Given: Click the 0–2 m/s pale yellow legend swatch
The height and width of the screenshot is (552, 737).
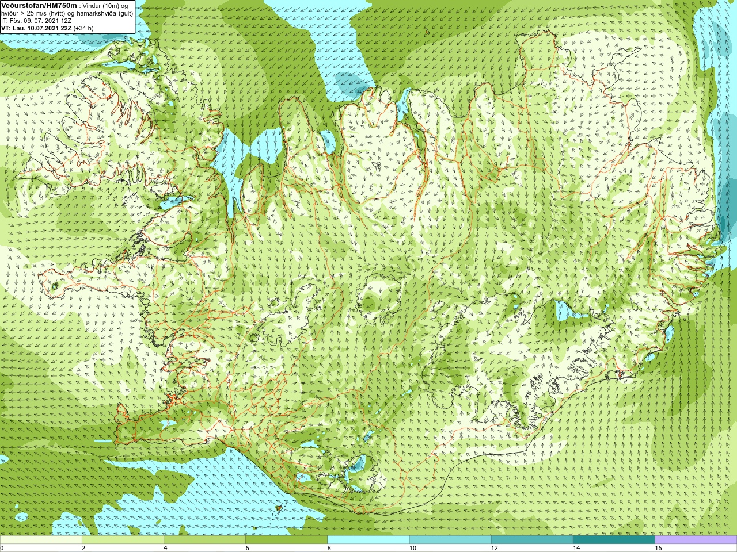Looking at the screenshot, I should tap(41, 540).
